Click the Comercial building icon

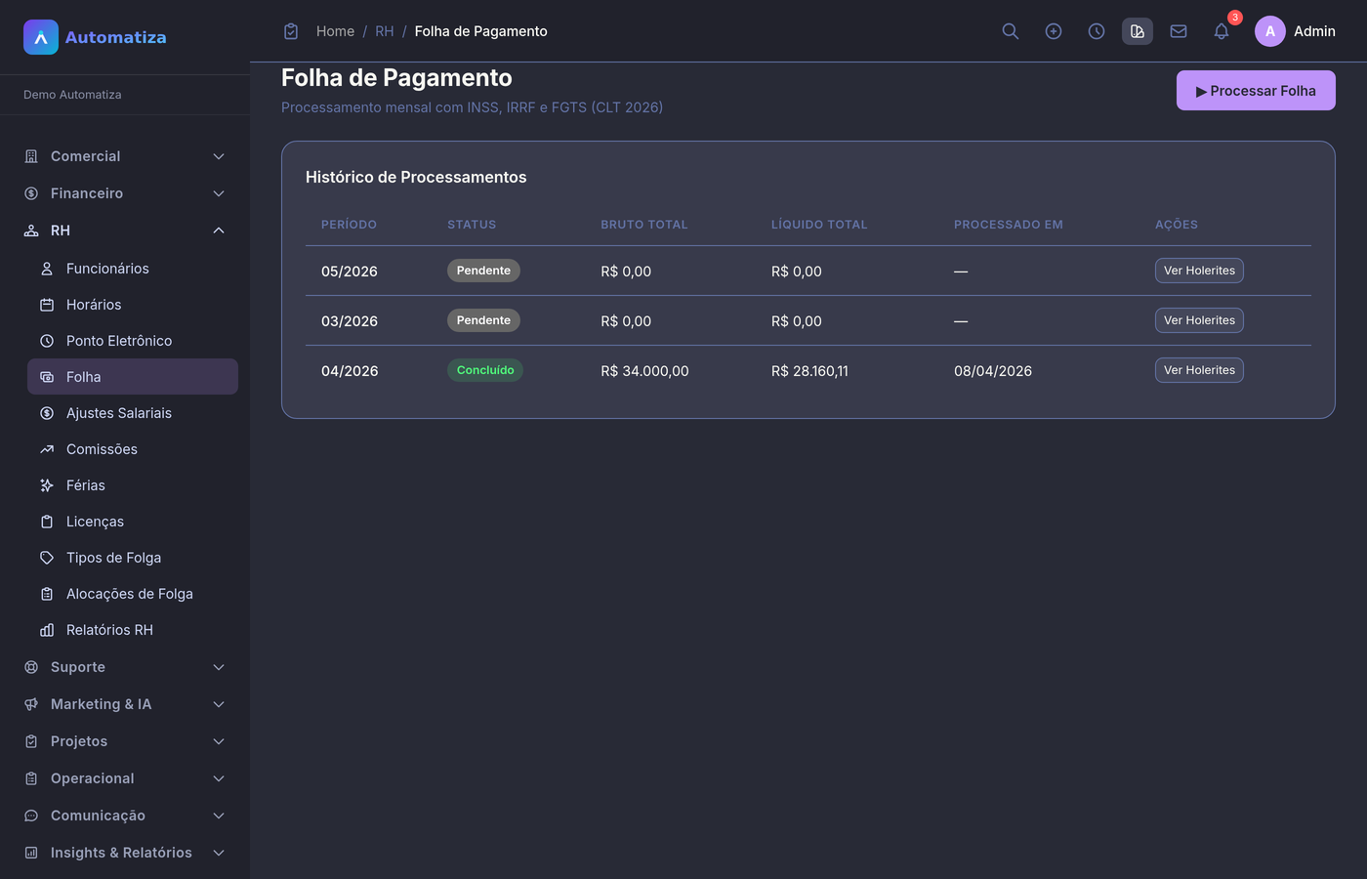[31, 156]
